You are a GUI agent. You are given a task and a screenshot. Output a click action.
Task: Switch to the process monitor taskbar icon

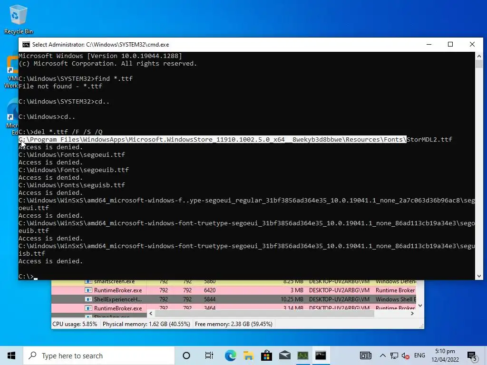click(303, 355)
